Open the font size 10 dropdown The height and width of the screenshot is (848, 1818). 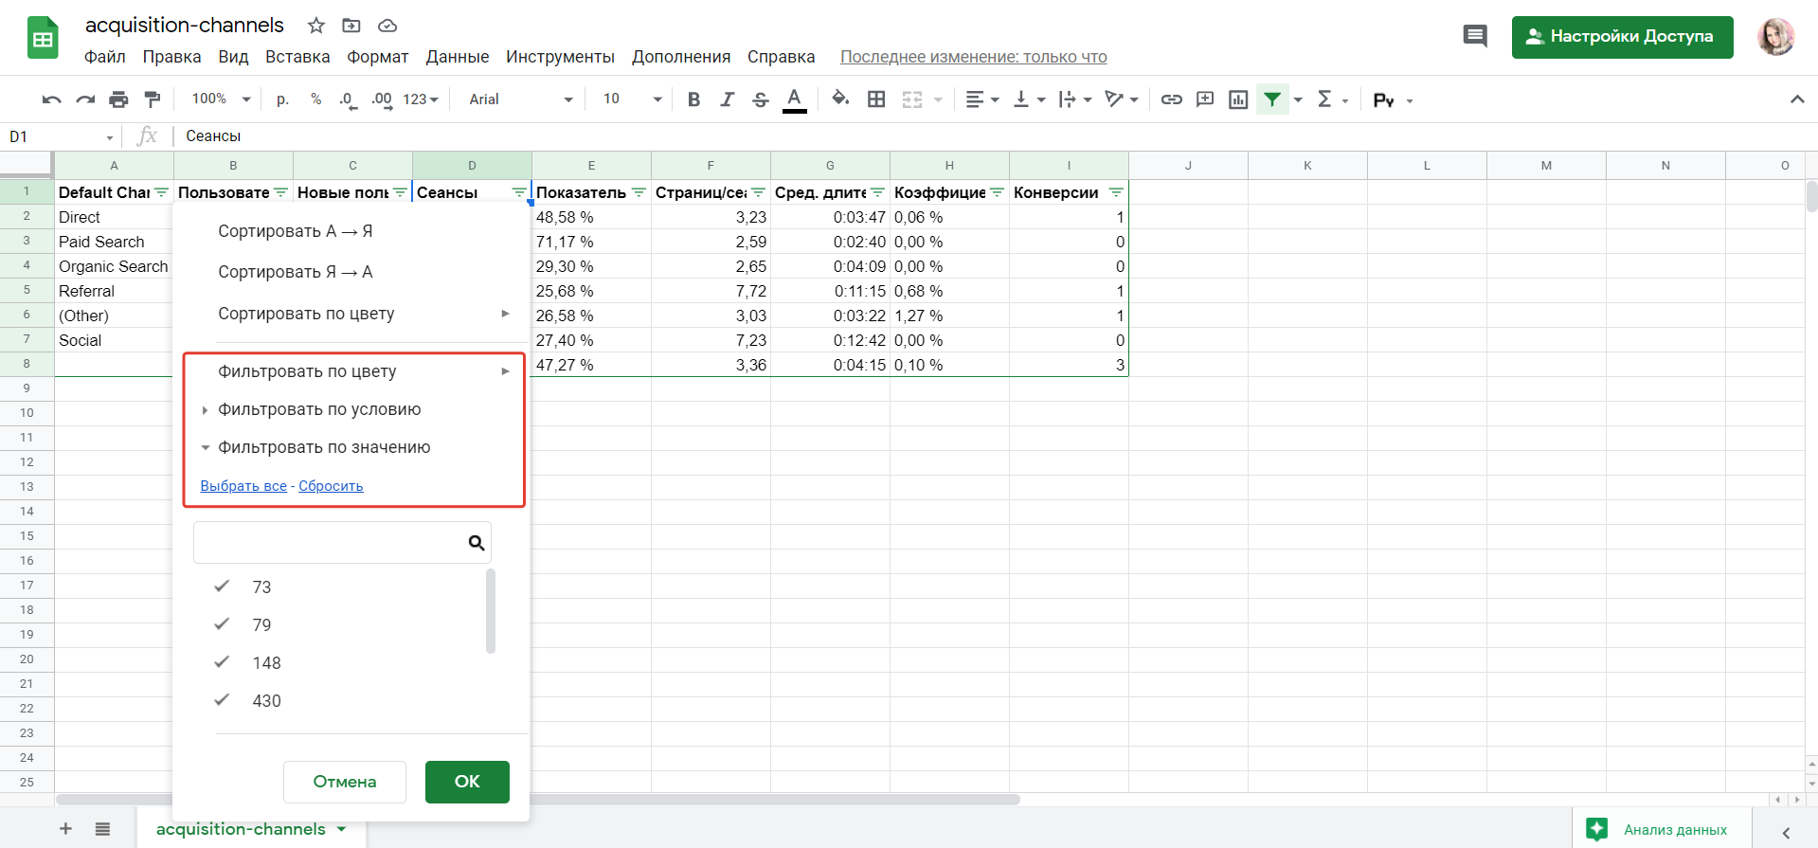click(632, 99)
